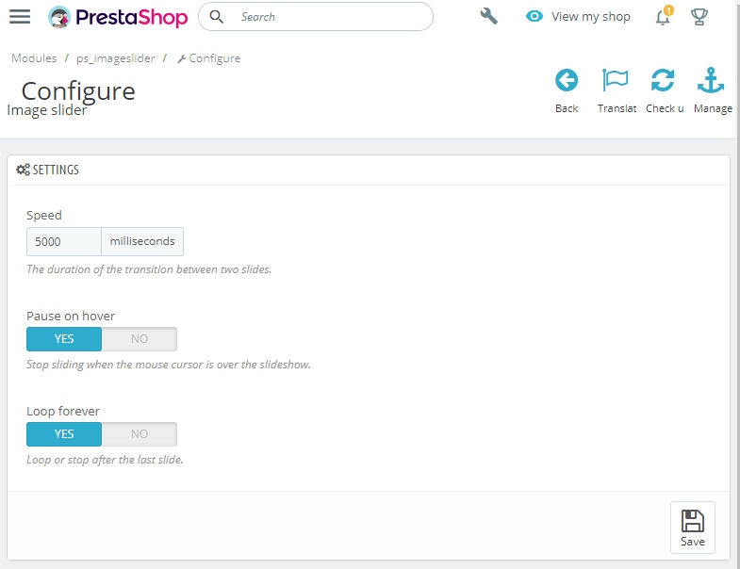740x569 pixels.
Task: Open the hamburger navigation menu
Action: coord(20,17)
